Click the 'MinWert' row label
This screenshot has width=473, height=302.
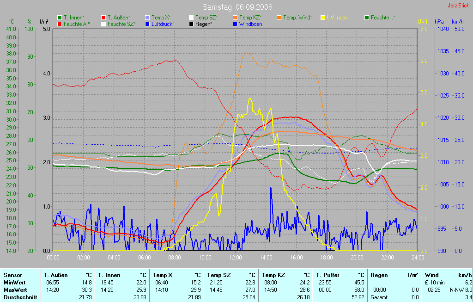point(14,283)
